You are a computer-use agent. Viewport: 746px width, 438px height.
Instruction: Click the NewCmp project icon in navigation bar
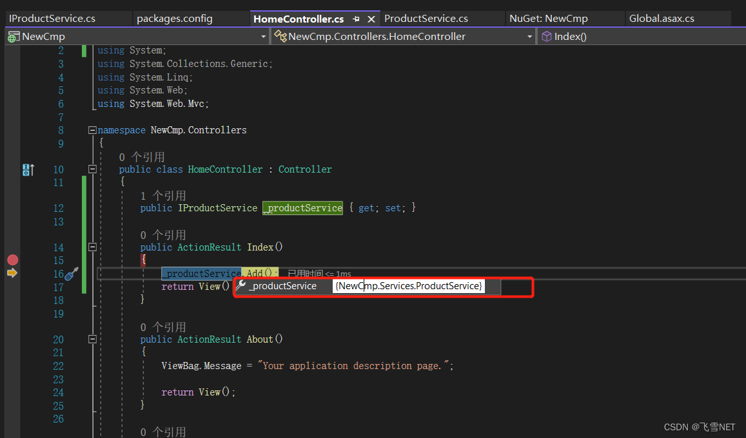(13, 36)
